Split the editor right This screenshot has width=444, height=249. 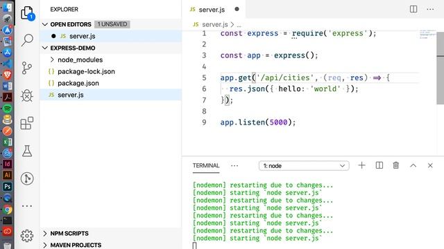click(x=413, y=9)
